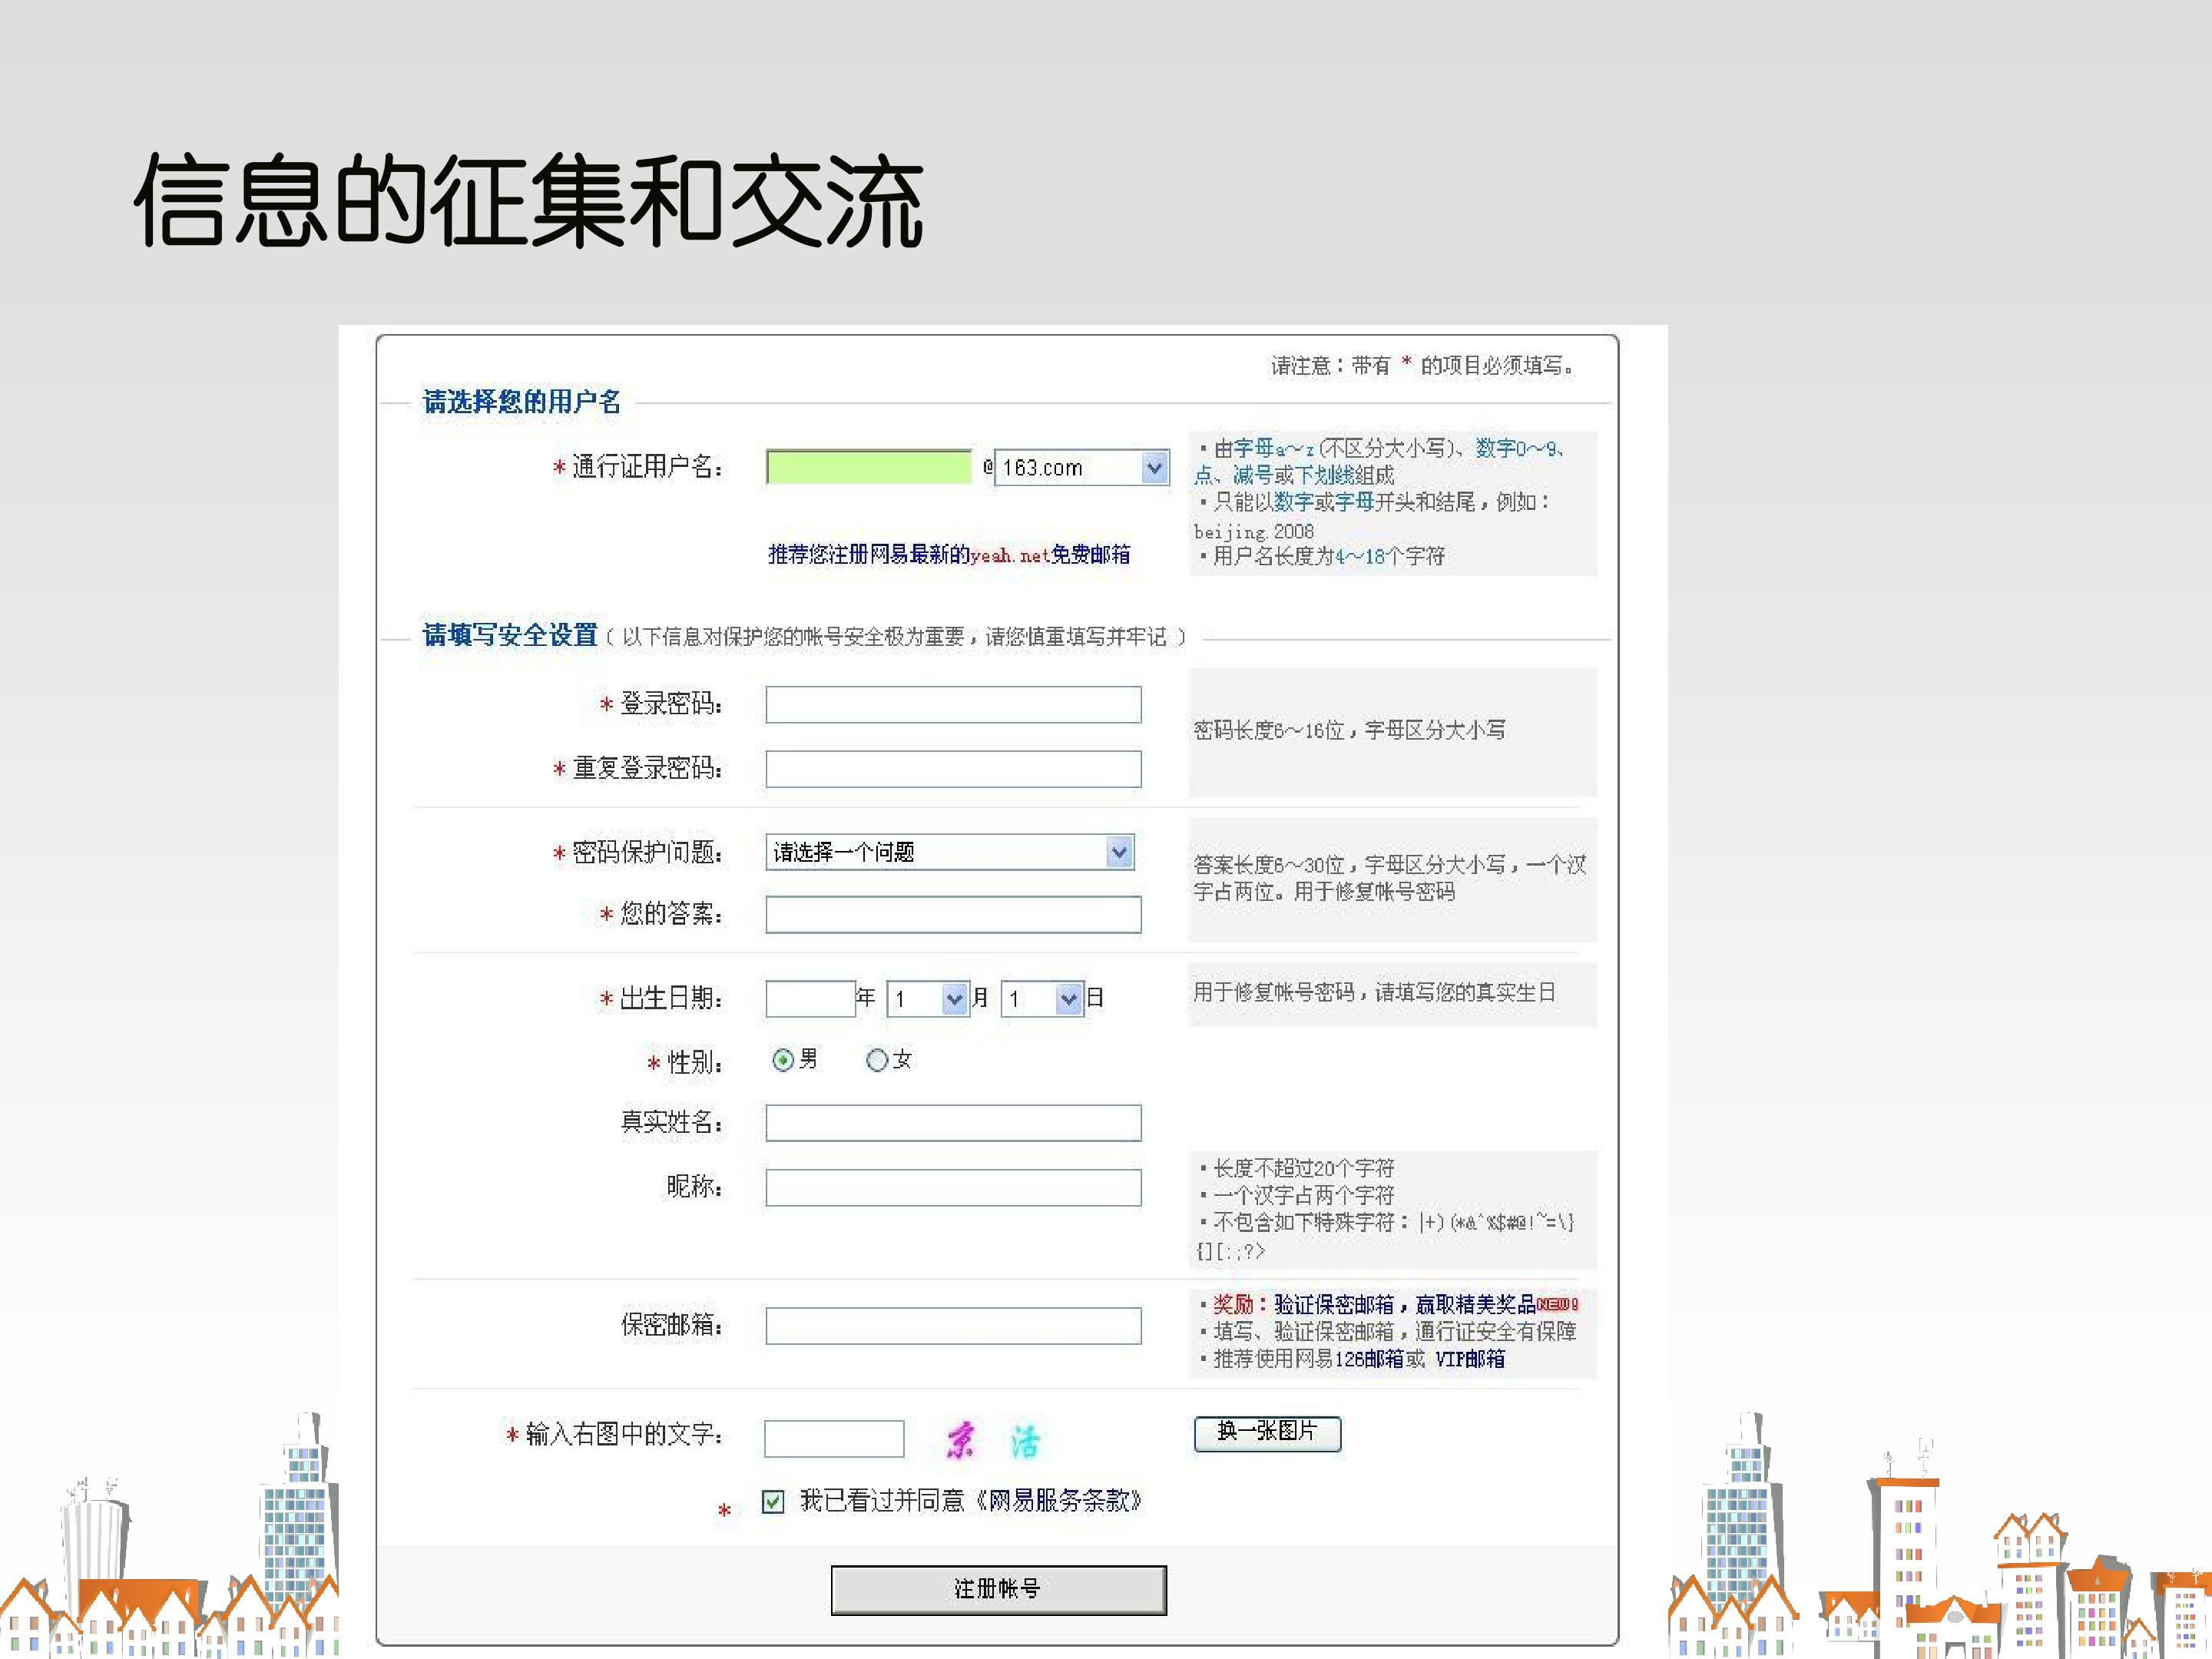Toggle the 网易服务条款 agreement checkbox
Viewport: 2212px width, 1659px height.
[772, 1501]
